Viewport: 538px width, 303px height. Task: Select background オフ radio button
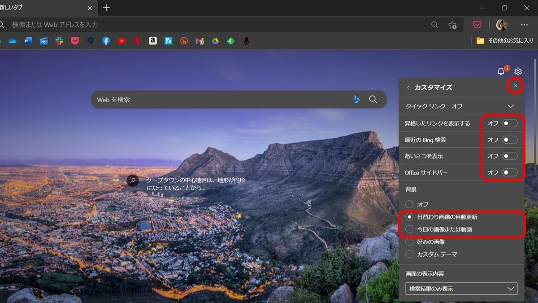coord(409,204)
